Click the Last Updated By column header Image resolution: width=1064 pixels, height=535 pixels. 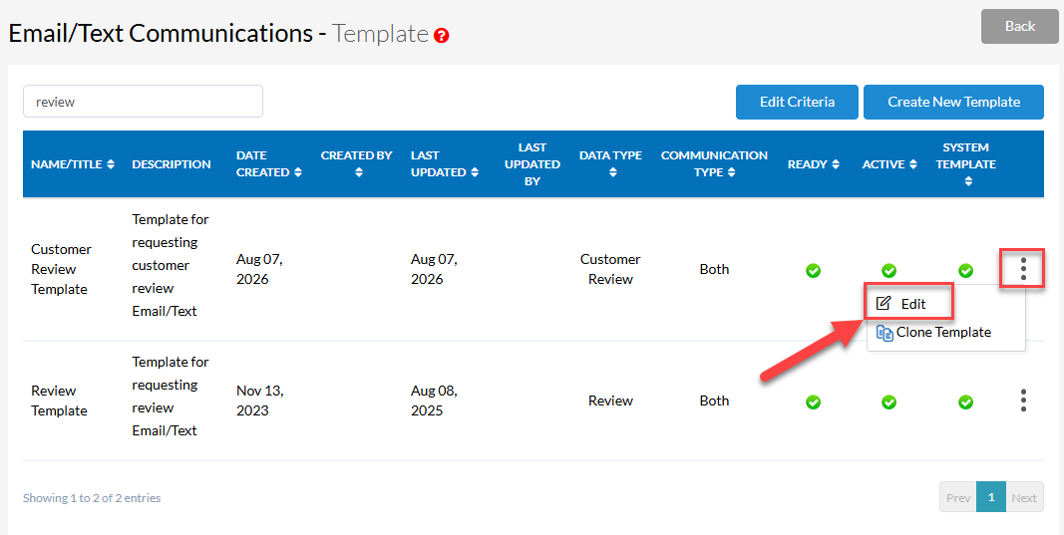click(x=532, y=164)
